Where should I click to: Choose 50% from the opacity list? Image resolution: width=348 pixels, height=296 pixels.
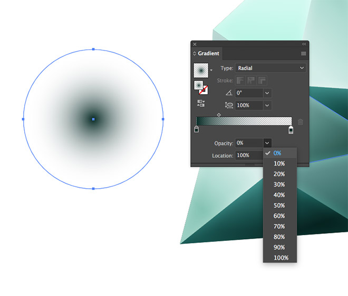click(x=279, y=206)
